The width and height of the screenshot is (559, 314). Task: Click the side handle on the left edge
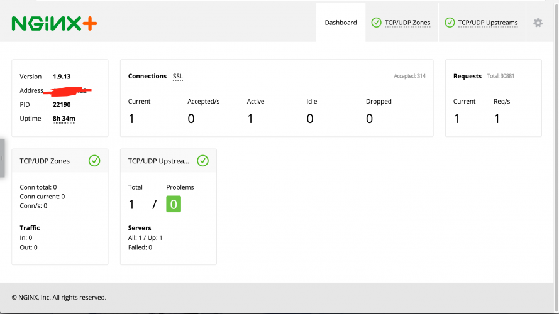point(2,158)
